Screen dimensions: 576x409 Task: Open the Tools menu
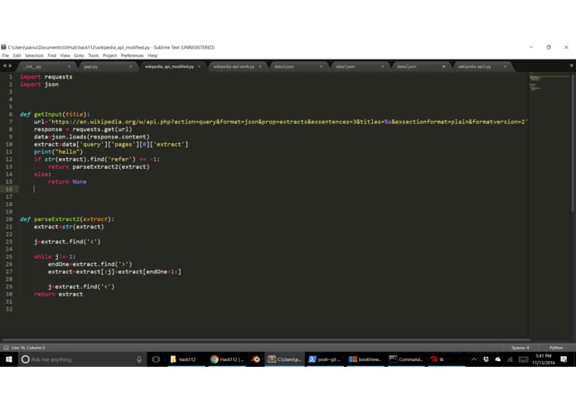94,55
